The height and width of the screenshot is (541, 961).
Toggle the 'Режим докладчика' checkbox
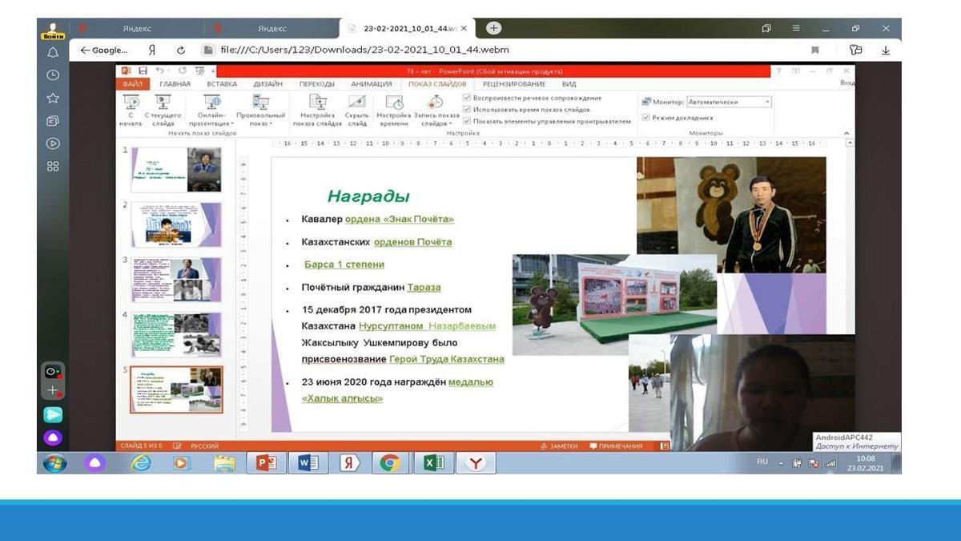(x=646, y=117)
